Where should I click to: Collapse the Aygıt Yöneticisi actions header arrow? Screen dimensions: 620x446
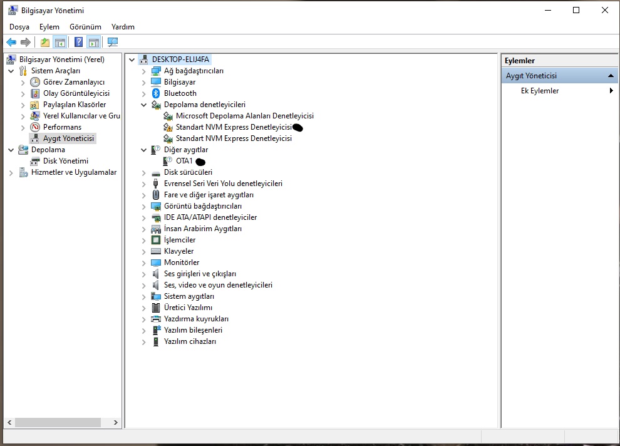point(611,76)
